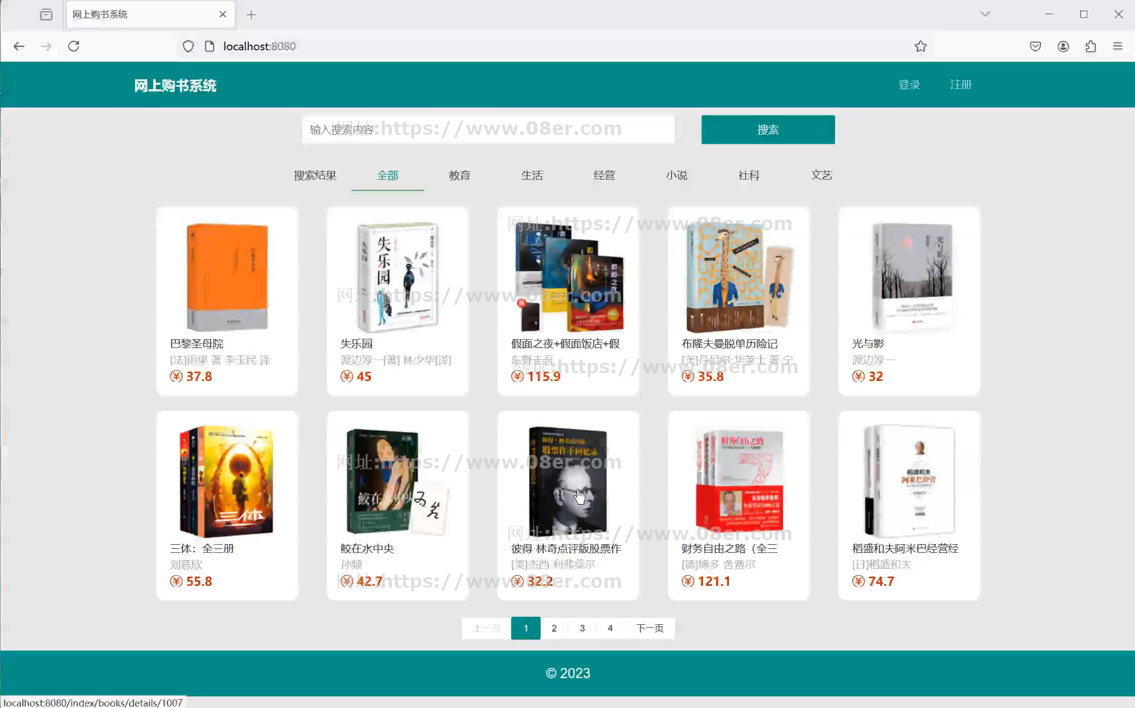Open the 财务自由之路 book cover
This screenshot has height=708, width=1135.
[x=739, y=480]
